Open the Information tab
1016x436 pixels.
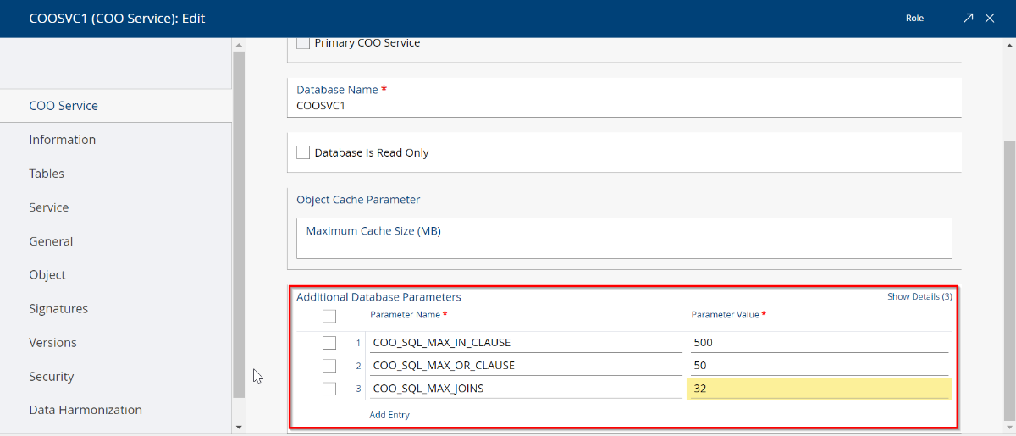63,140
